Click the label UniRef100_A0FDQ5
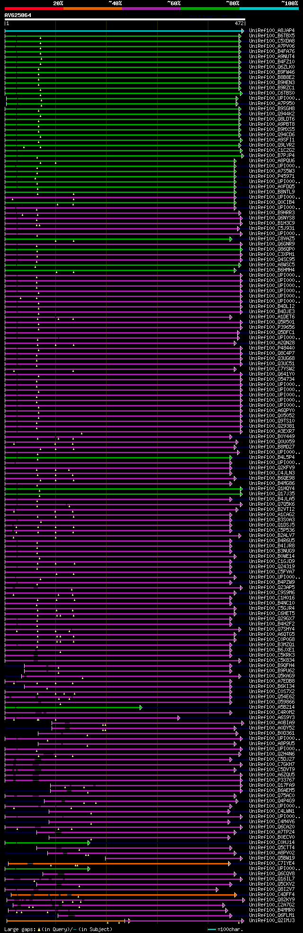The image size is (303, 933). 272,187
